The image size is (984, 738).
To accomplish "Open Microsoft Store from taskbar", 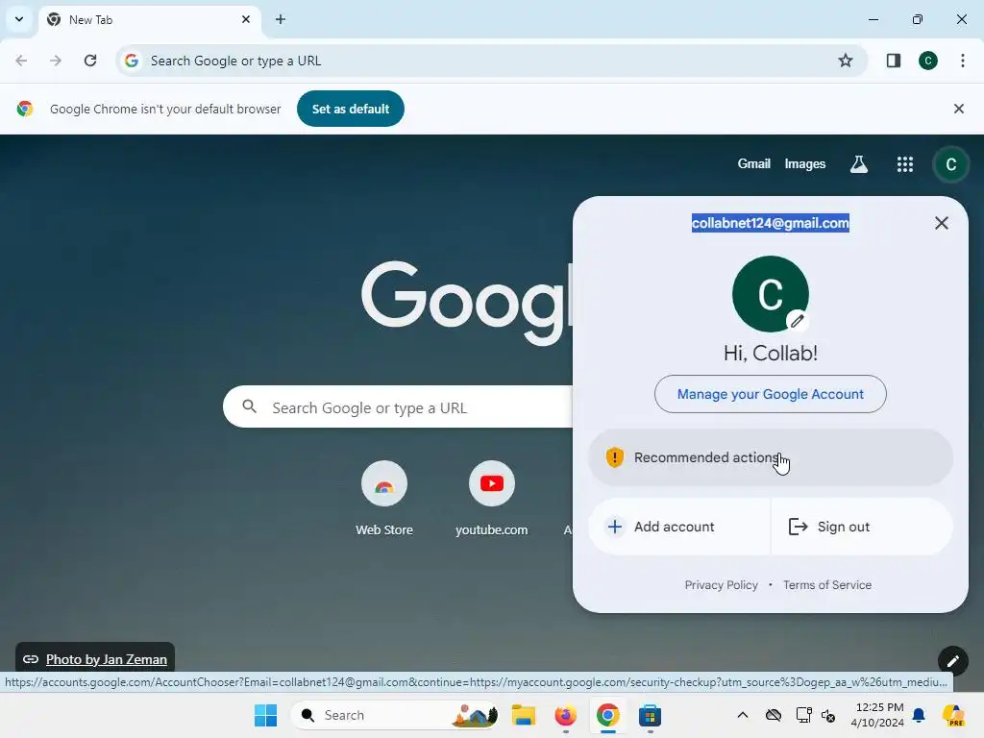I will tap(650, 715).
